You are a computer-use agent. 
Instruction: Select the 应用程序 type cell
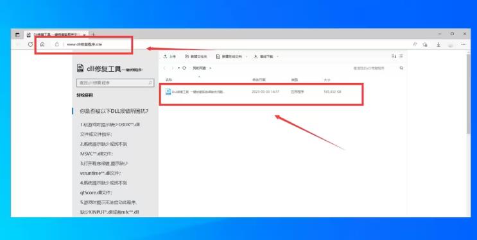click(x=297, y=92)
